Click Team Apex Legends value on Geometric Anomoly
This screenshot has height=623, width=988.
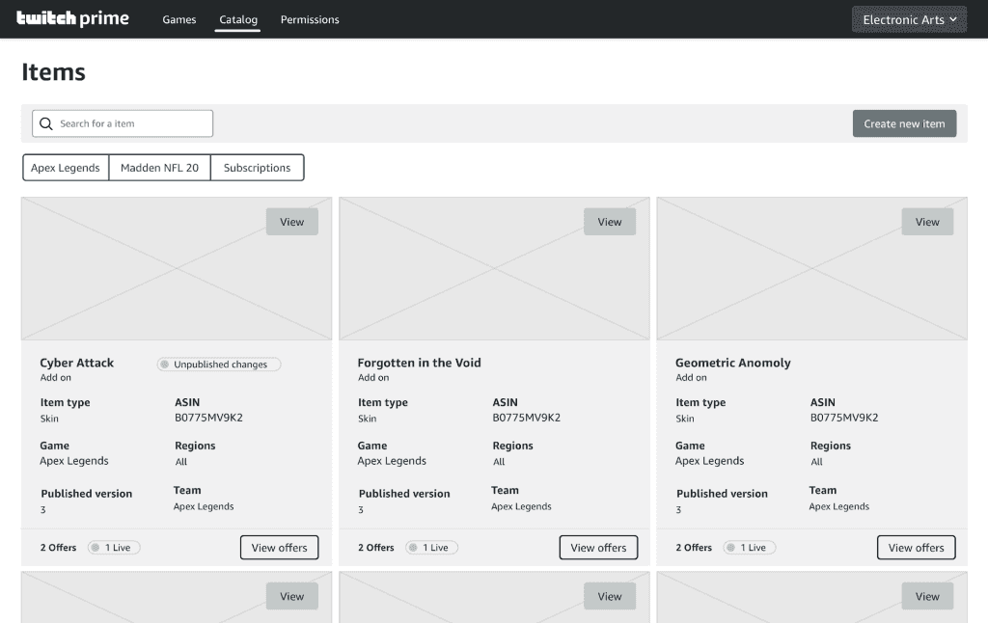click(x=838, y=506)
